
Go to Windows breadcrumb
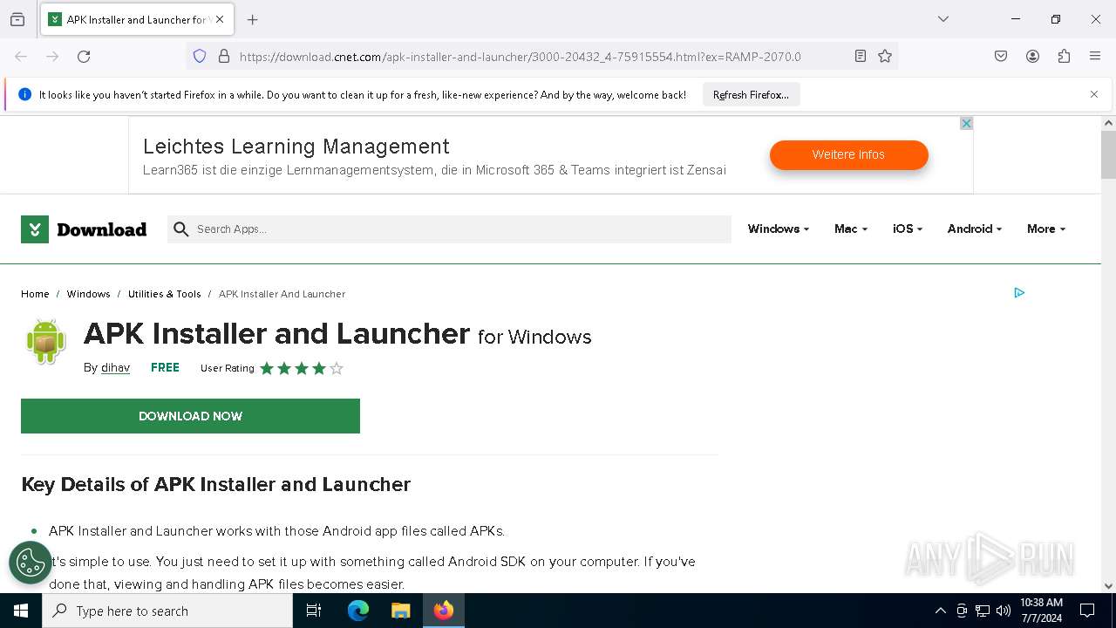click(x=89, y=294)
